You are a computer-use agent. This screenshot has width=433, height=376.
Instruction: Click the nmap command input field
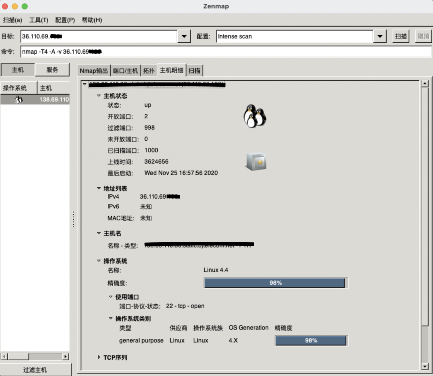point(226,52)
